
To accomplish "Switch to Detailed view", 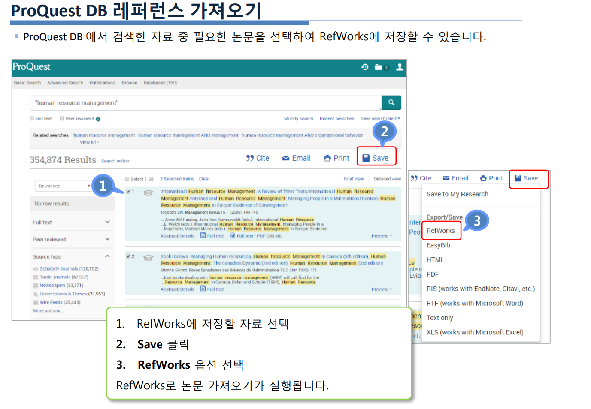I will 388,179.
